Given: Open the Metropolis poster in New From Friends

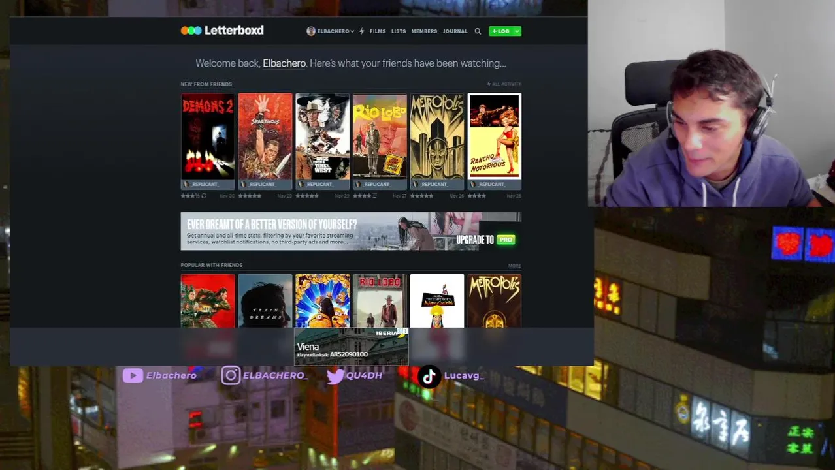Looking at the screenshot, I should pos(437,136).
